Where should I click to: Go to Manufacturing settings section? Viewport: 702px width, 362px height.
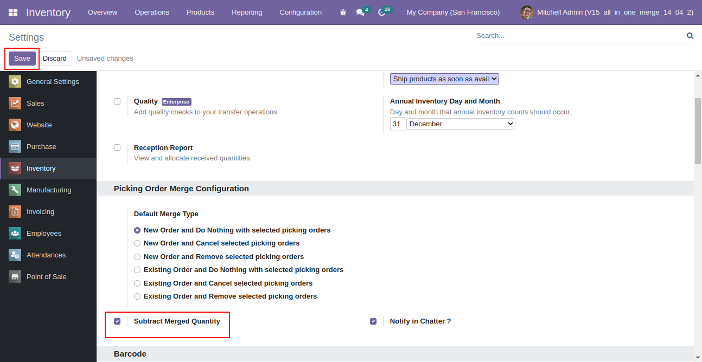[x=48, y=190]
